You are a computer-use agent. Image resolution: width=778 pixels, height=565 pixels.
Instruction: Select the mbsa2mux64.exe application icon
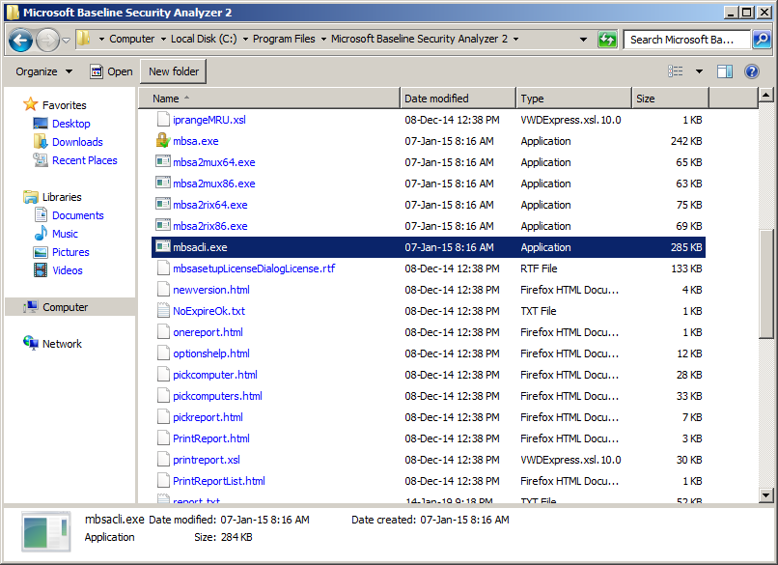point(163,162)
